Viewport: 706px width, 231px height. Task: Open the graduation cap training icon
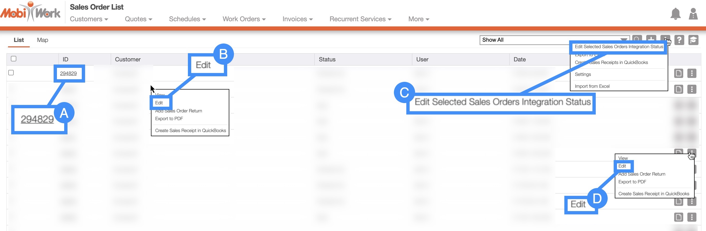pyautogui.click(x=693, y=40)
